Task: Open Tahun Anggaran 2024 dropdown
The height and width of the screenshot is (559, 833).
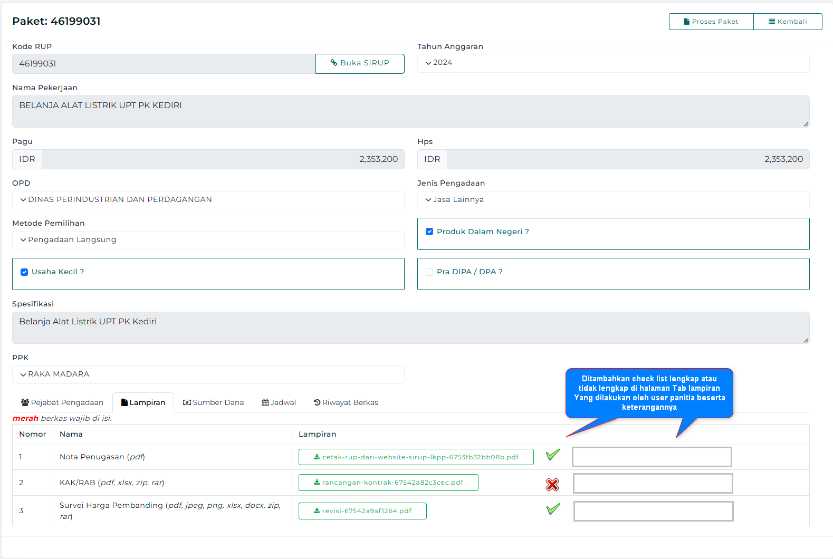Action: (x=613, y=63)
